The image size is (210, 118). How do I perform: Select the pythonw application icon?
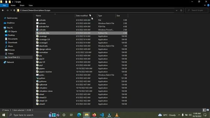click(37, 81)
